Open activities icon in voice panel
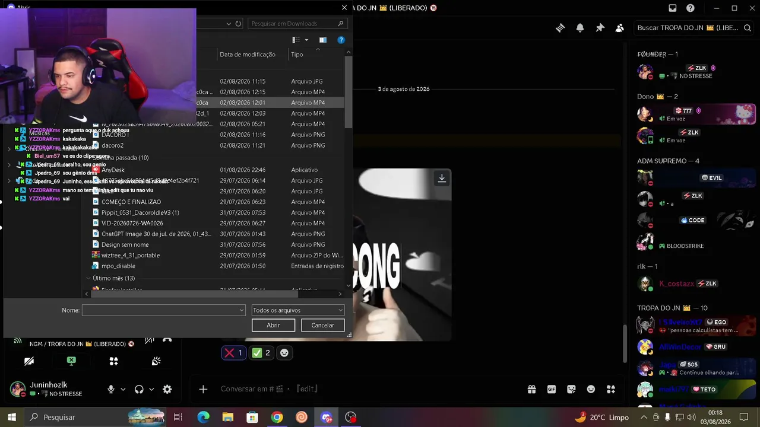The image size is (760, 427). click(113, 361)
